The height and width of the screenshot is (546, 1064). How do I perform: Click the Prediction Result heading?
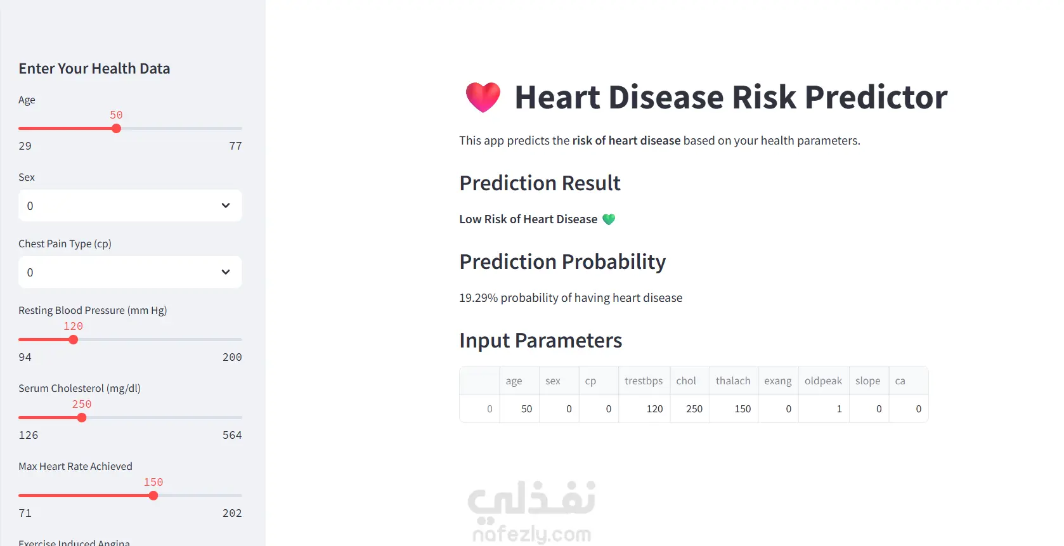coord(540,183)
